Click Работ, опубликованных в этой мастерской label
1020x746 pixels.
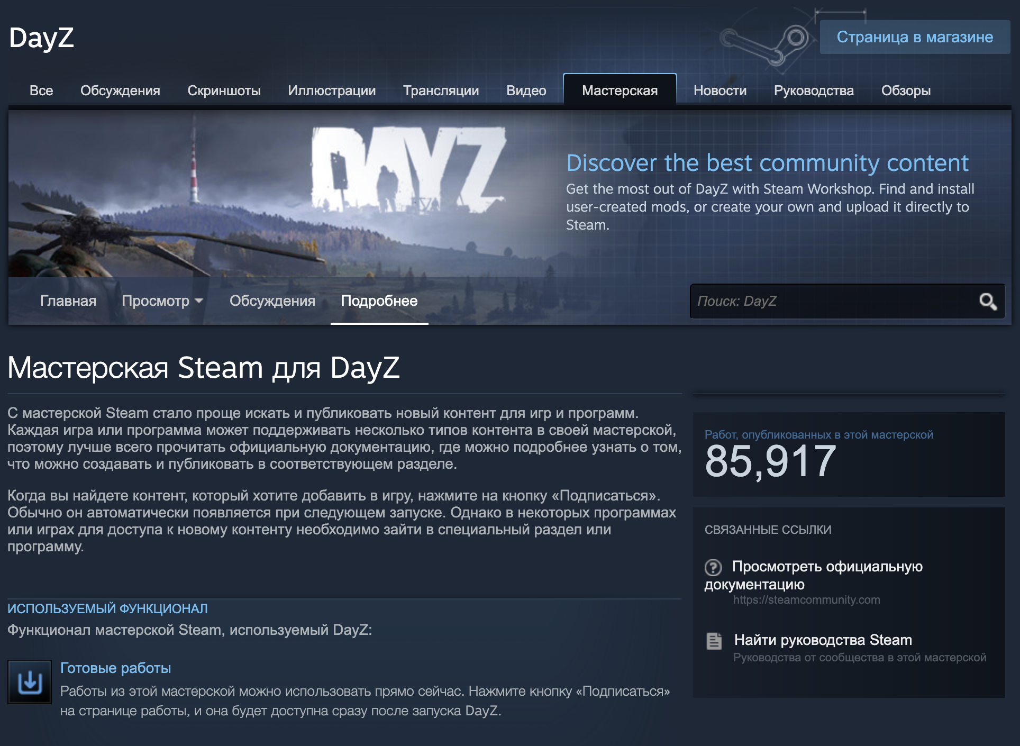point(818,435)
